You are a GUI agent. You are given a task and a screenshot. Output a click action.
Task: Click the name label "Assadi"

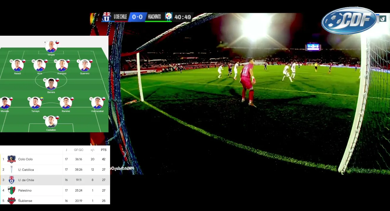[18, 73]
